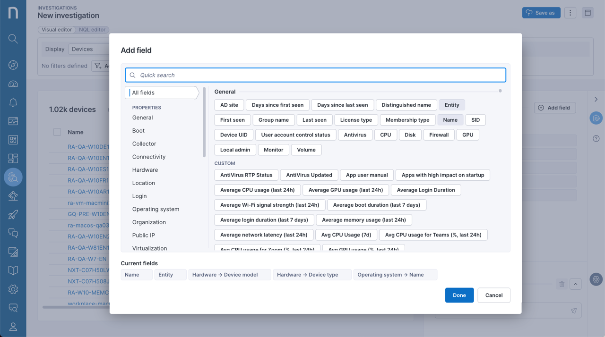Cancel the Add field dialog
This screenshot has height=337, width=605.
click(494, 295)
